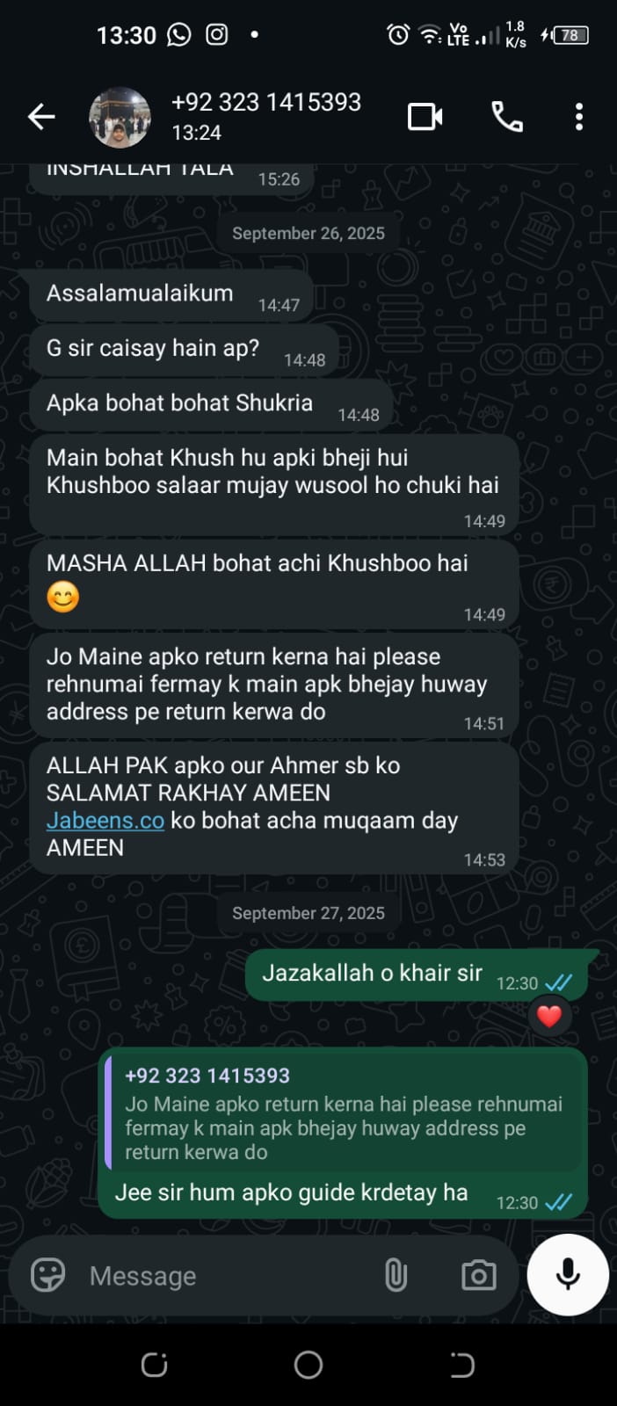Open the emoji sticker picker
Screen dimensions: 617x1406
[x=48, y=1275]
